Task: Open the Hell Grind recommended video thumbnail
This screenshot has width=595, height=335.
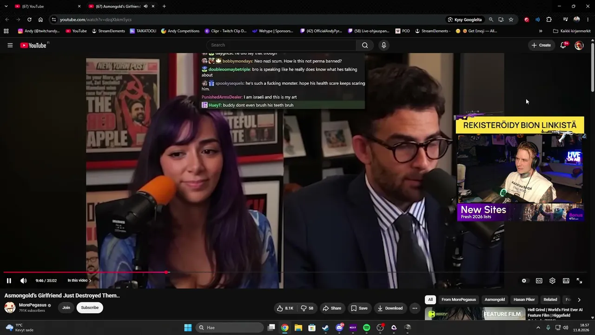Action: coord(474,314)
